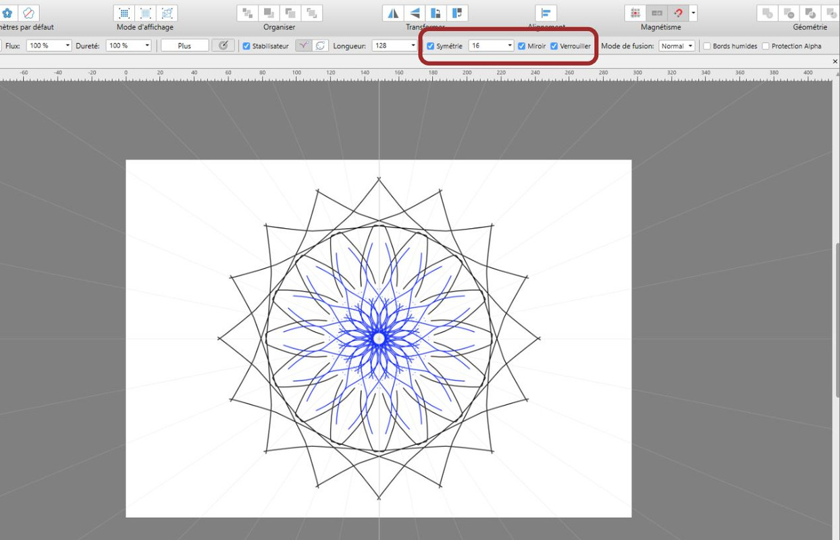Flip the selection vertically
This screenshot has width=840, height=540.
tap(415, 13)
